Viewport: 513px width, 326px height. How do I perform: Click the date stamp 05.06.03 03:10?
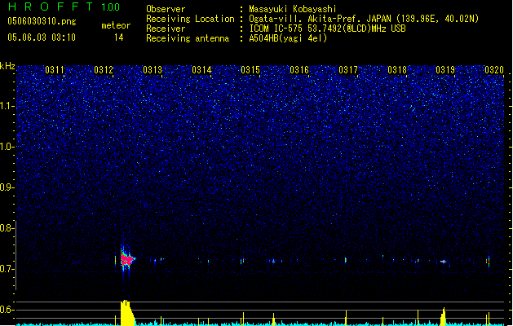(x=42, y=37)
